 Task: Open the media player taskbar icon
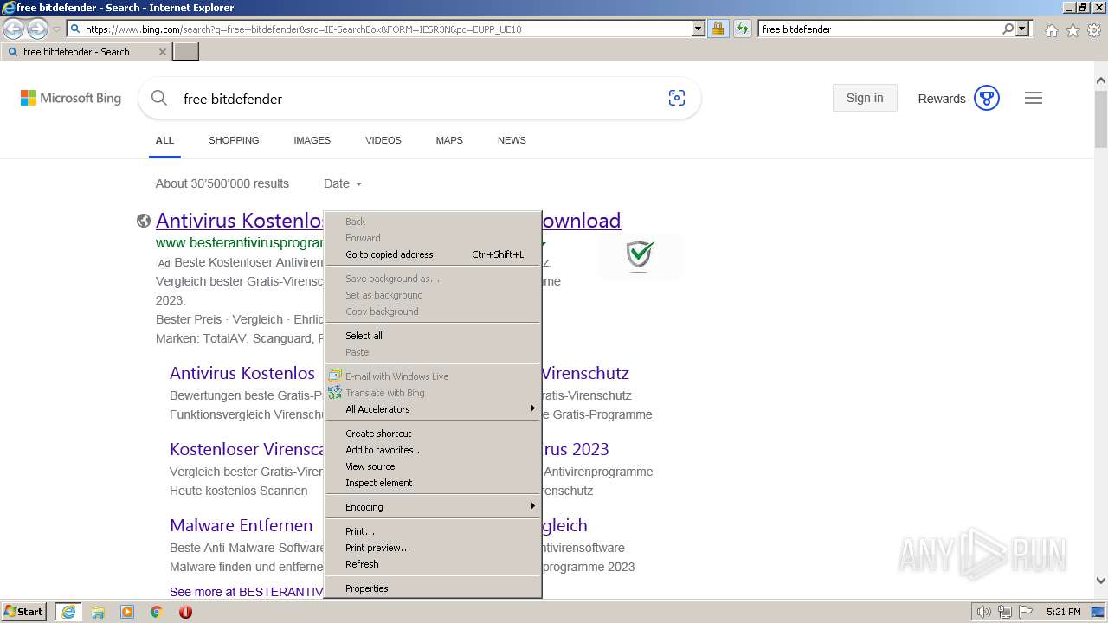tap(127, 612)
